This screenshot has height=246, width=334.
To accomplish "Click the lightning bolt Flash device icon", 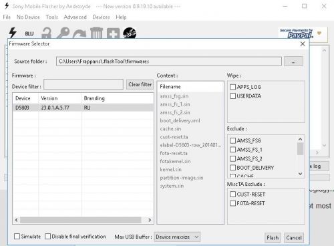I will coord(13,33).
